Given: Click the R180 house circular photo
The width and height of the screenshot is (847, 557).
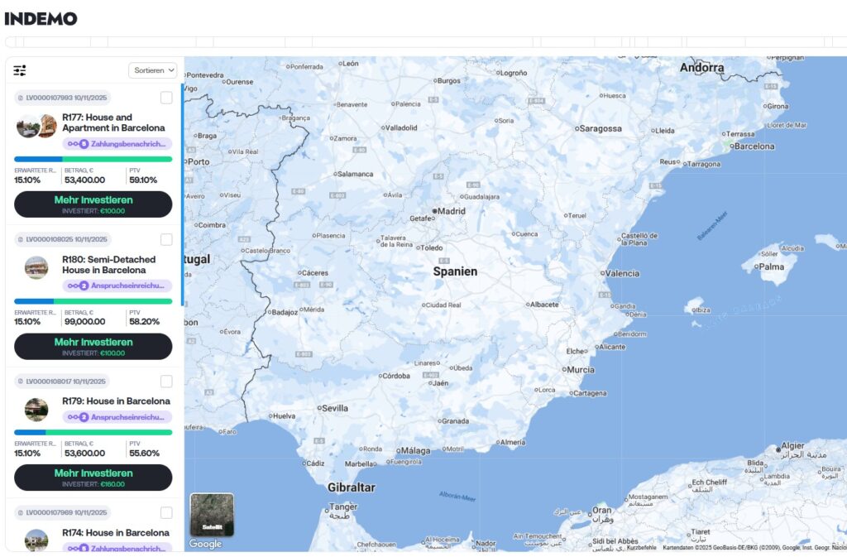Looking at the screenshot, I should click(36, 267).
